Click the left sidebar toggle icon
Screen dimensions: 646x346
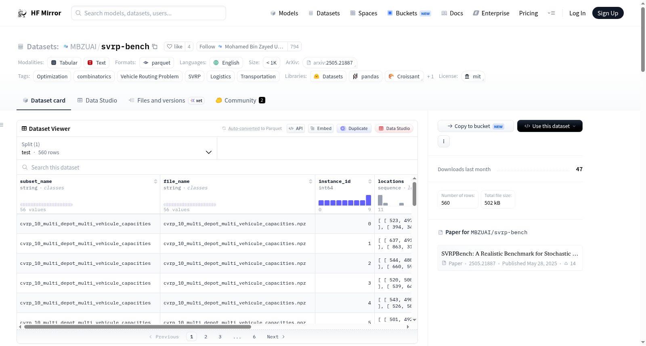[2, 125]
